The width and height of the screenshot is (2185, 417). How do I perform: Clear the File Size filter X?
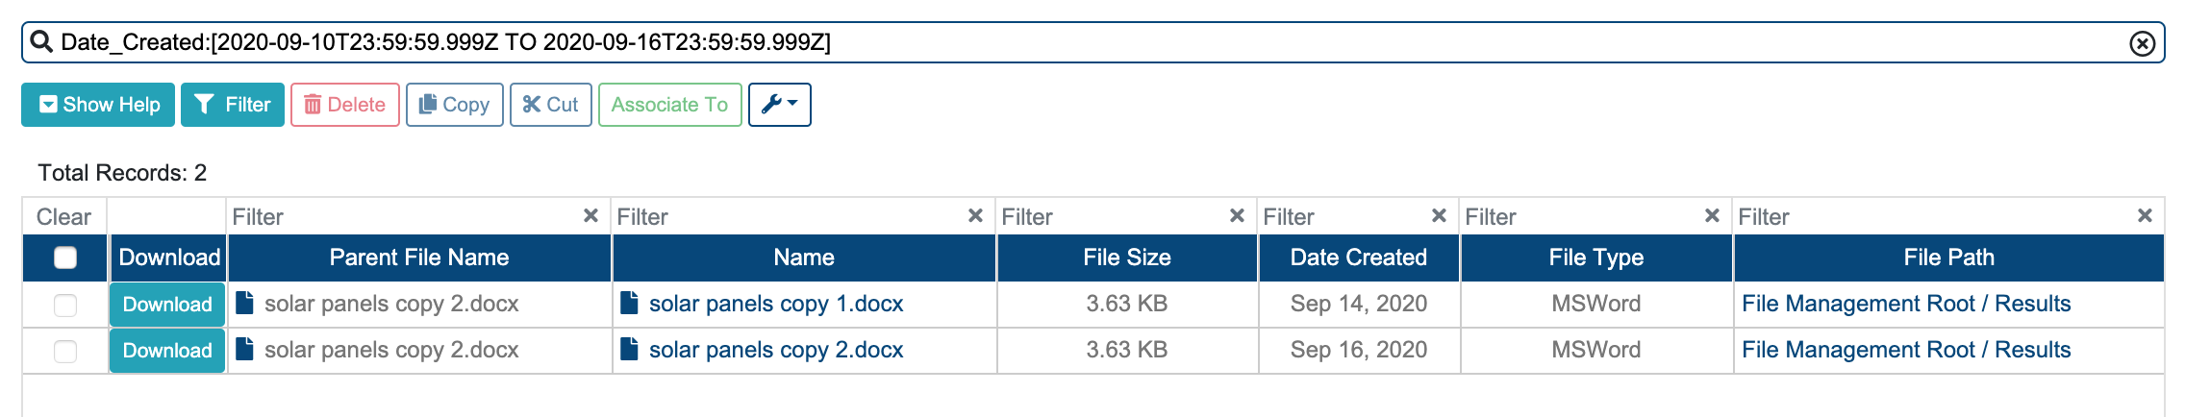coord(1237,216)
